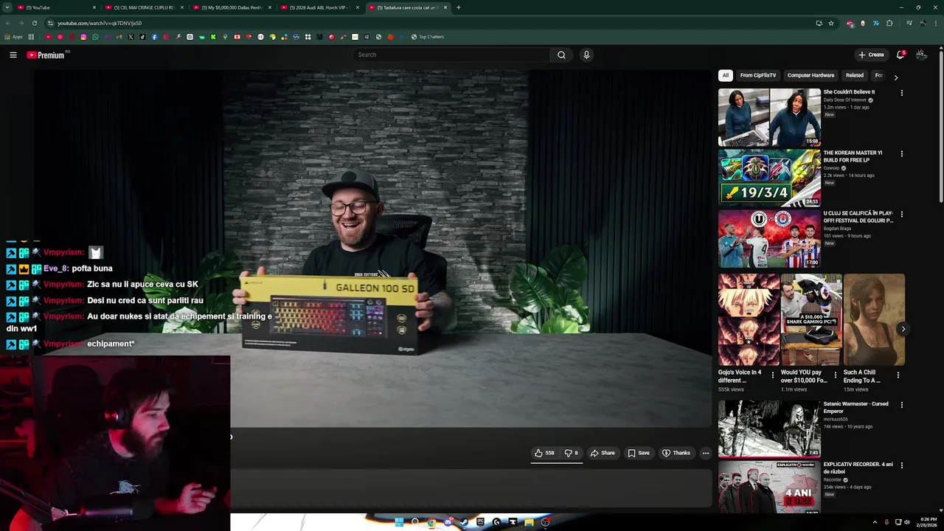
Task: Open new browser tab with plus
Action: (458, 7)
